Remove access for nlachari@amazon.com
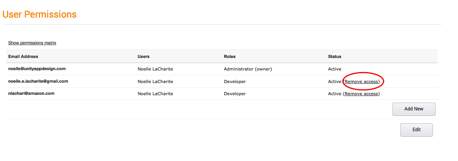 [362, 94]
